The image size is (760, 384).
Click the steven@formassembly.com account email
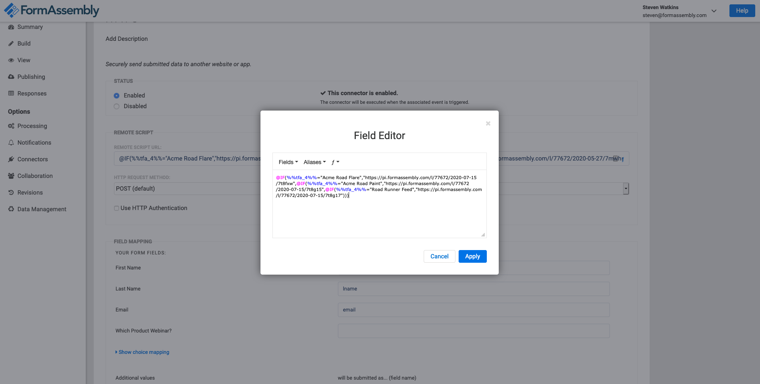click(x=675, y=15)
